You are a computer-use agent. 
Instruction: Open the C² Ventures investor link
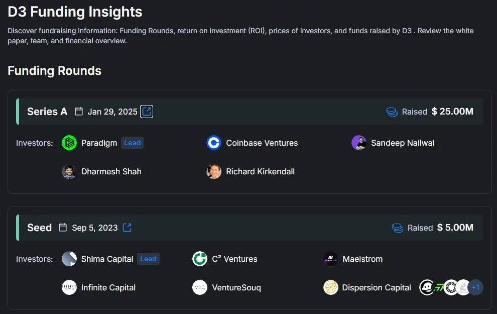pyautogui.click(x=234, y=259)
